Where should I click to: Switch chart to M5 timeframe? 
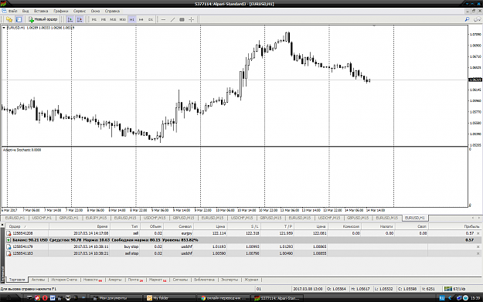[104, 19]
